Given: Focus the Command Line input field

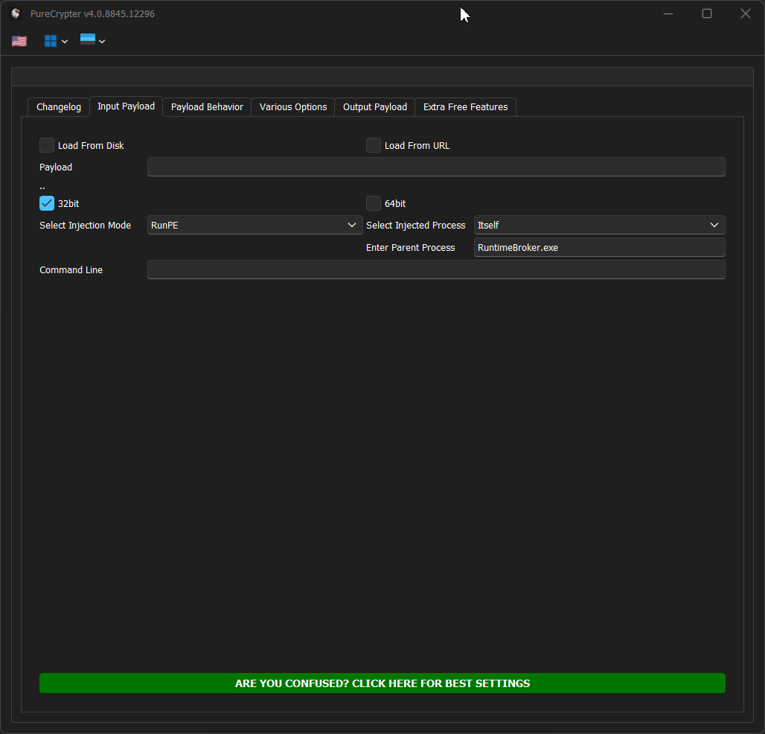Looking at the screenshot, I should (x=436, y=269).
